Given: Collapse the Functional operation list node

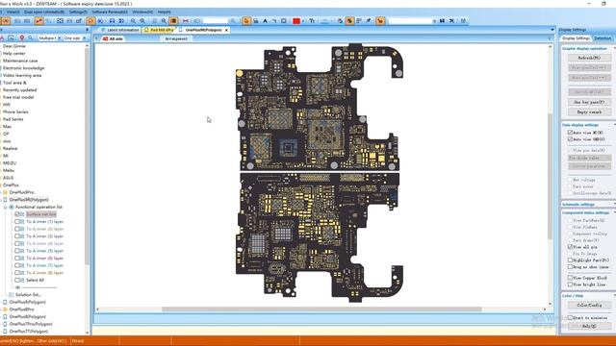Looking at the screenshot, I should pyautogui.click(x=6, y=207).
